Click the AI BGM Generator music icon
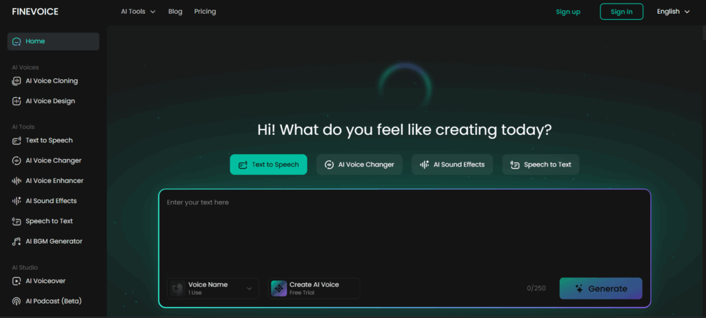The image size is (706, 318). (17, 242)
